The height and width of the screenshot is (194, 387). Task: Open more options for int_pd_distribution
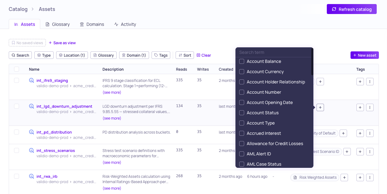[x=370, y=133]
